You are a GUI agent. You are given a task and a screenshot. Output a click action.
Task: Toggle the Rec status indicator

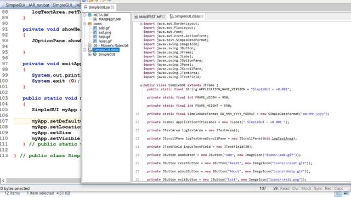pyautogui.click(x=328, y=188)
